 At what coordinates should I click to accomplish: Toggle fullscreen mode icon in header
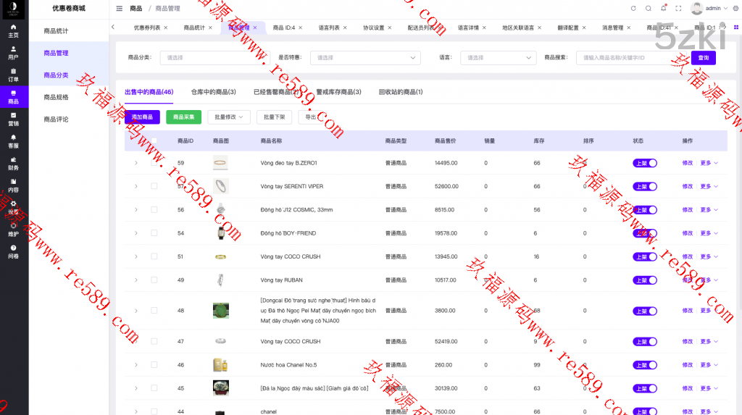[x=678, y=9]
